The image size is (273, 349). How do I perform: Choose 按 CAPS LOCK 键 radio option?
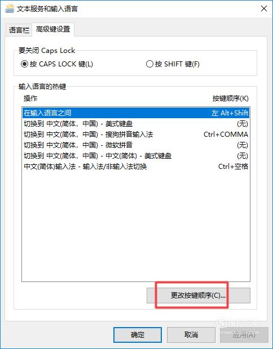pos(57,64)
